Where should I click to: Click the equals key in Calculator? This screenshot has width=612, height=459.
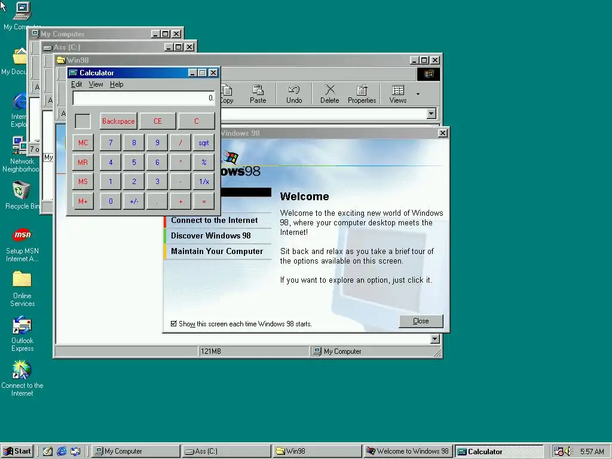pyautogui.click(x=204, y=201)
